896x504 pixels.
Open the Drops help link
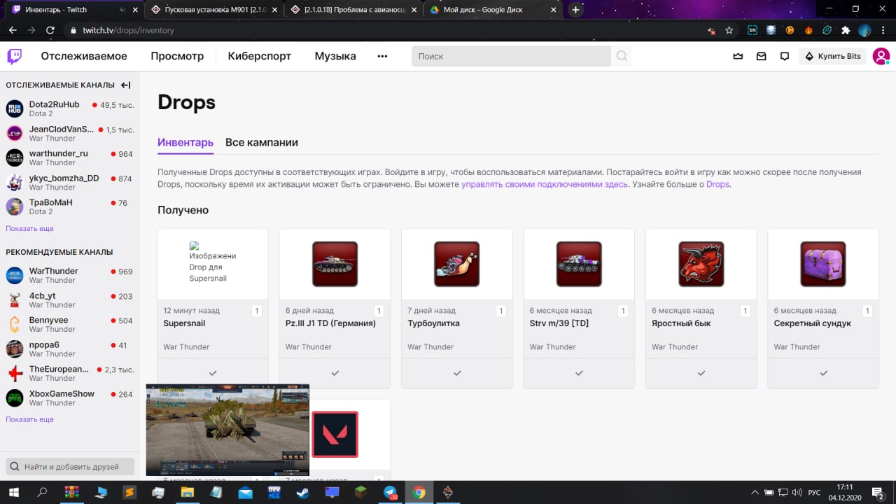tap(717, 184)
